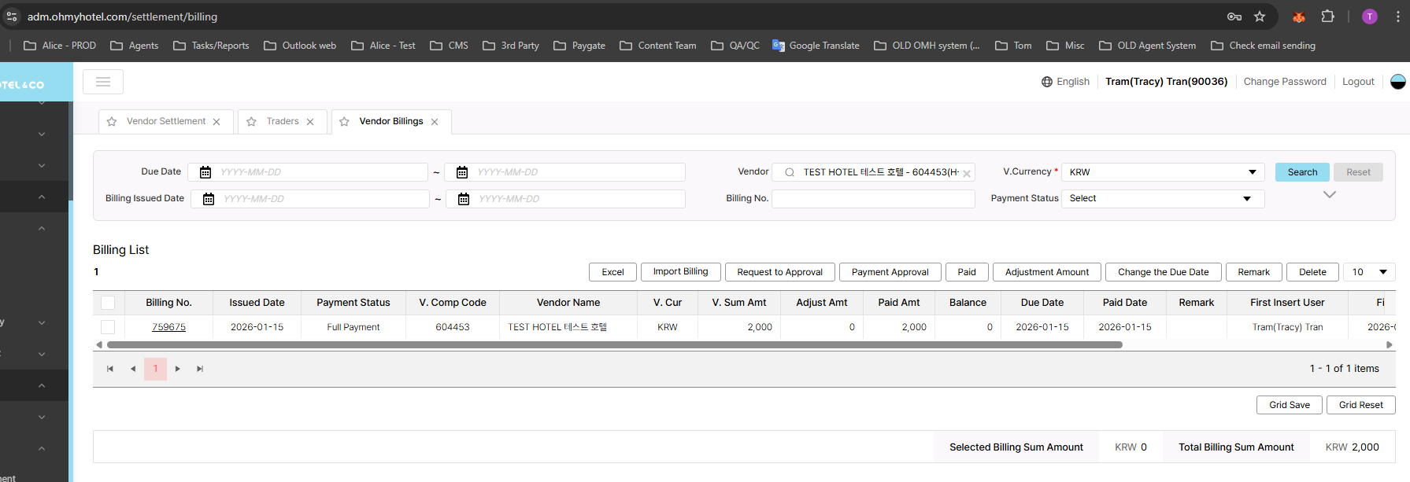Viewport: 1410px width, 482px height.
Task: Select the checkbox for billing 759675
Action: (x=108, y=327)
